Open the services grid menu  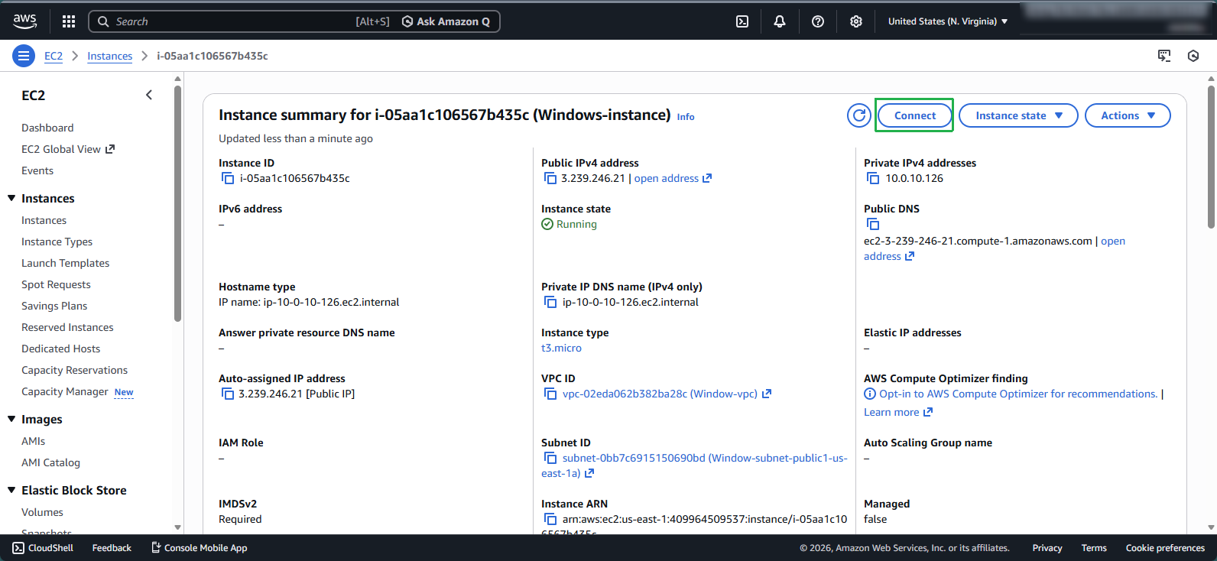coord(69,21)
